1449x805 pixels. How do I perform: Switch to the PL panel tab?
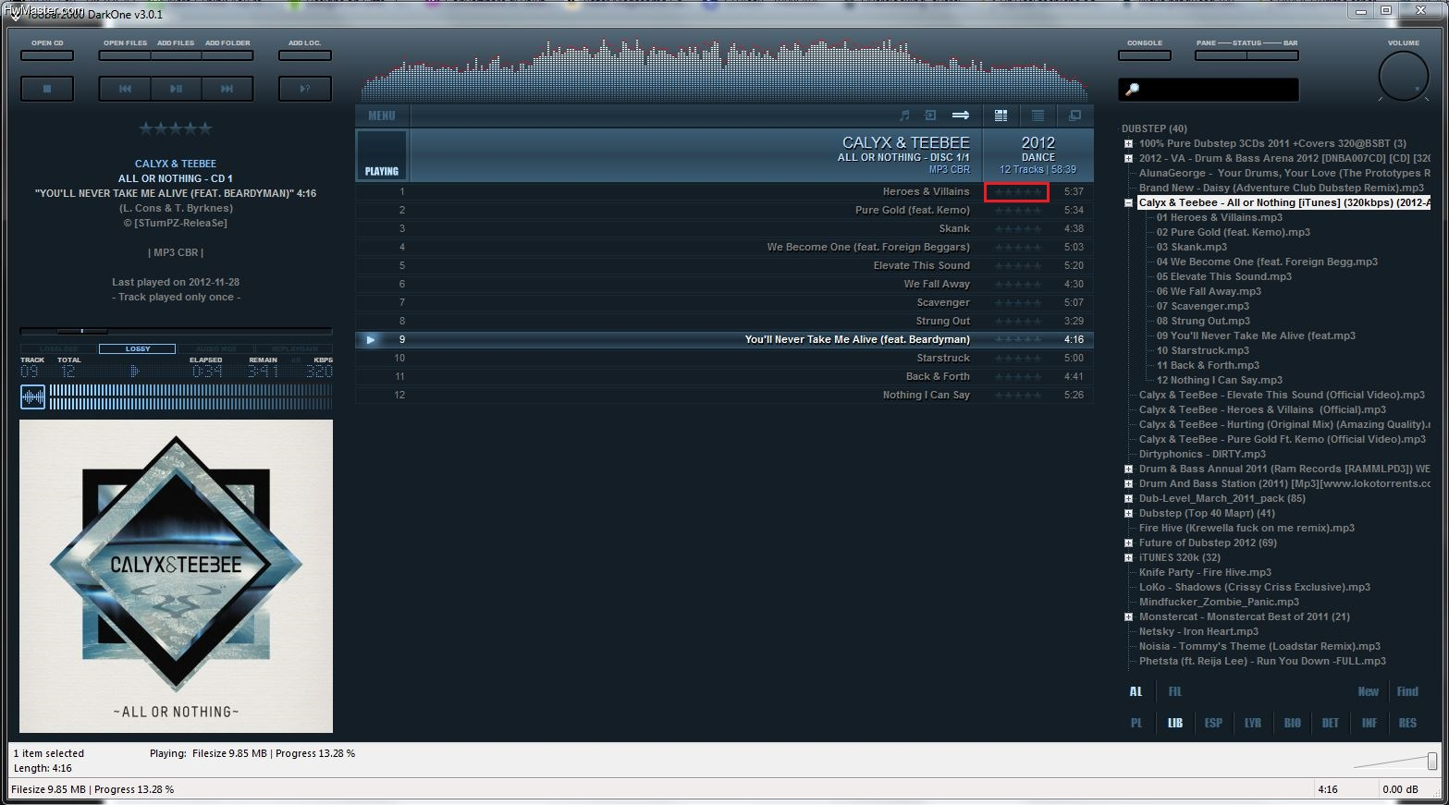(x=1136, y=723)
